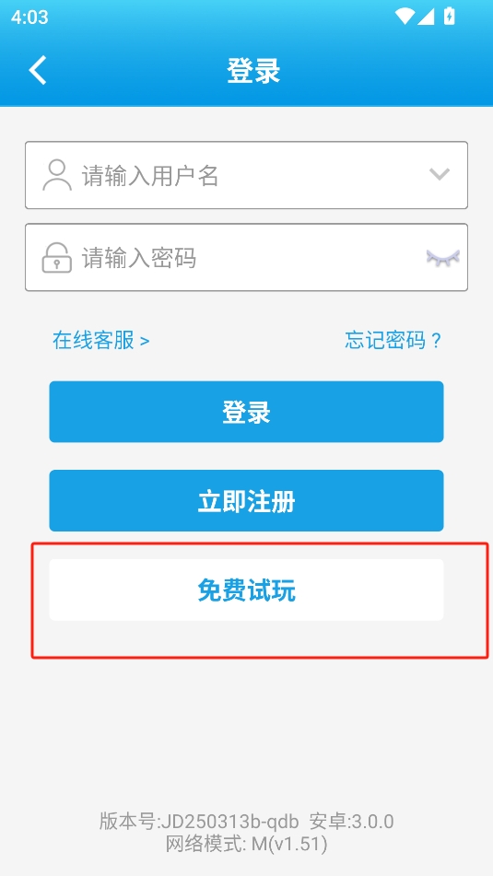
Task: Click the padlock icon
Action: (x=57, y=258)
